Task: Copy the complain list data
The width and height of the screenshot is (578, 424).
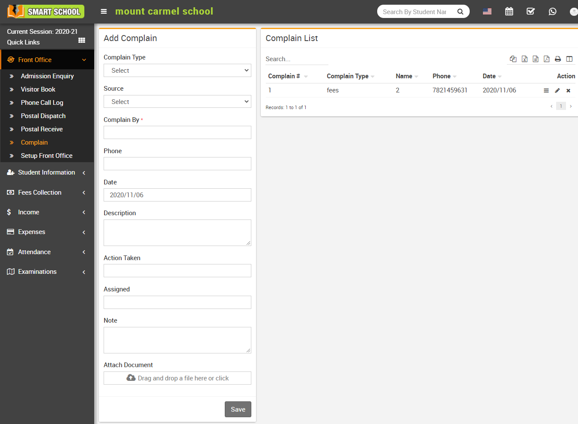Action: pos(513,59)
